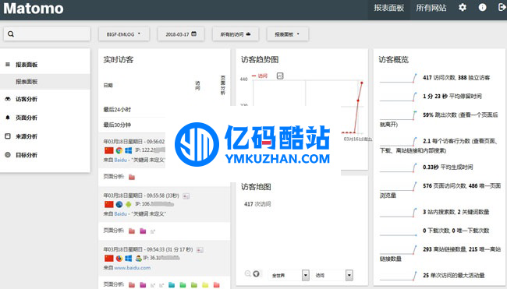Click the blue globe browser icon in 09:55:58 visit
This screenshot has width=507, height=289.
tap(119, 204)
